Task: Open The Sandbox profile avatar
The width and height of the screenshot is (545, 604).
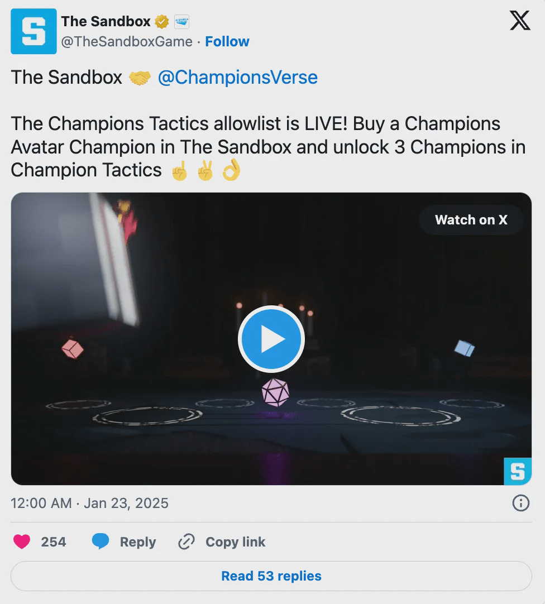Action: pos(34,31)
